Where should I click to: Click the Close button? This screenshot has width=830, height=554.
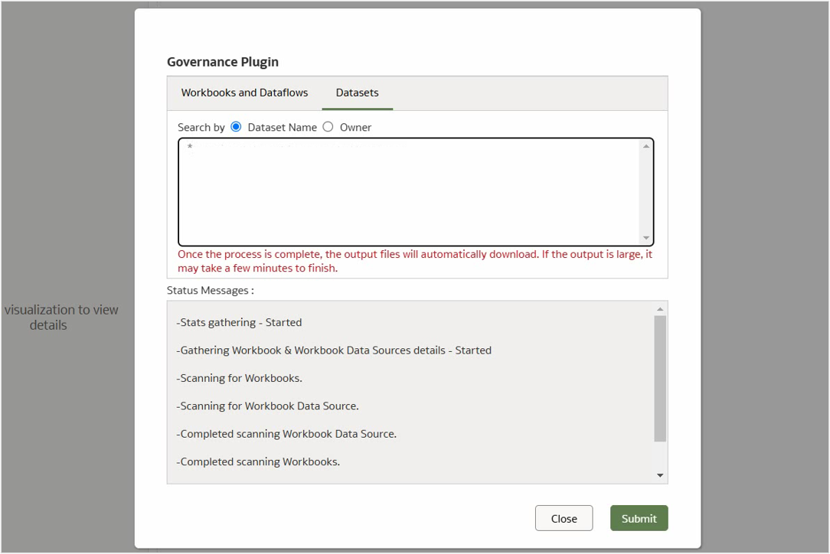pyautogui.click(x=564, y=518)
